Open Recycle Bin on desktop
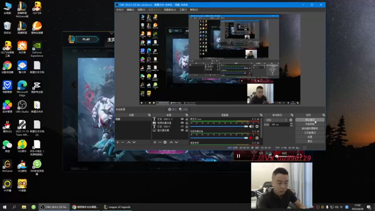This screenshot has height=211, width=375. tap(7, 28)
